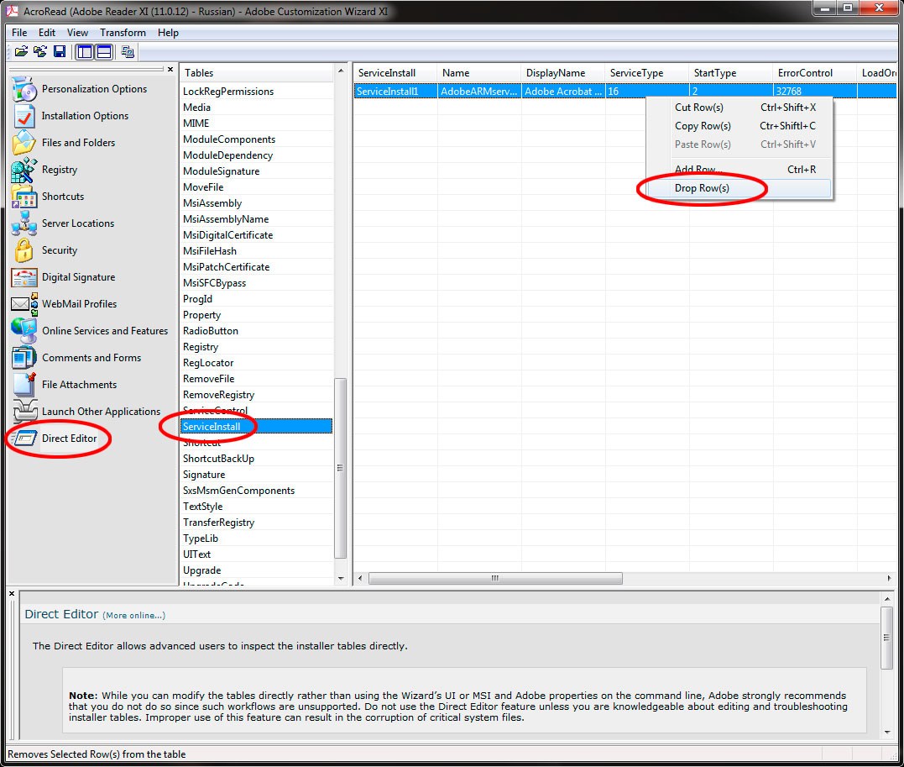Image resolution: width=904 pixels, height=767 pixels.
Task: Click the help pane scroll-down arrow
Action: [x=887, y=733]
